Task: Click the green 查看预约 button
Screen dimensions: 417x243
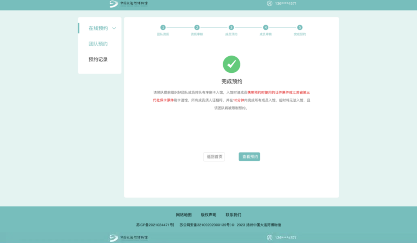Action: click(x=249, y=157)
